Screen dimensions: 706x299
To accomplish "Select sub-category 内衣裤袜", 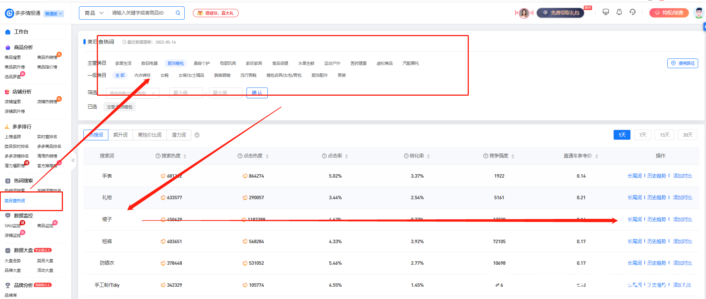I will tap(142, 76).
